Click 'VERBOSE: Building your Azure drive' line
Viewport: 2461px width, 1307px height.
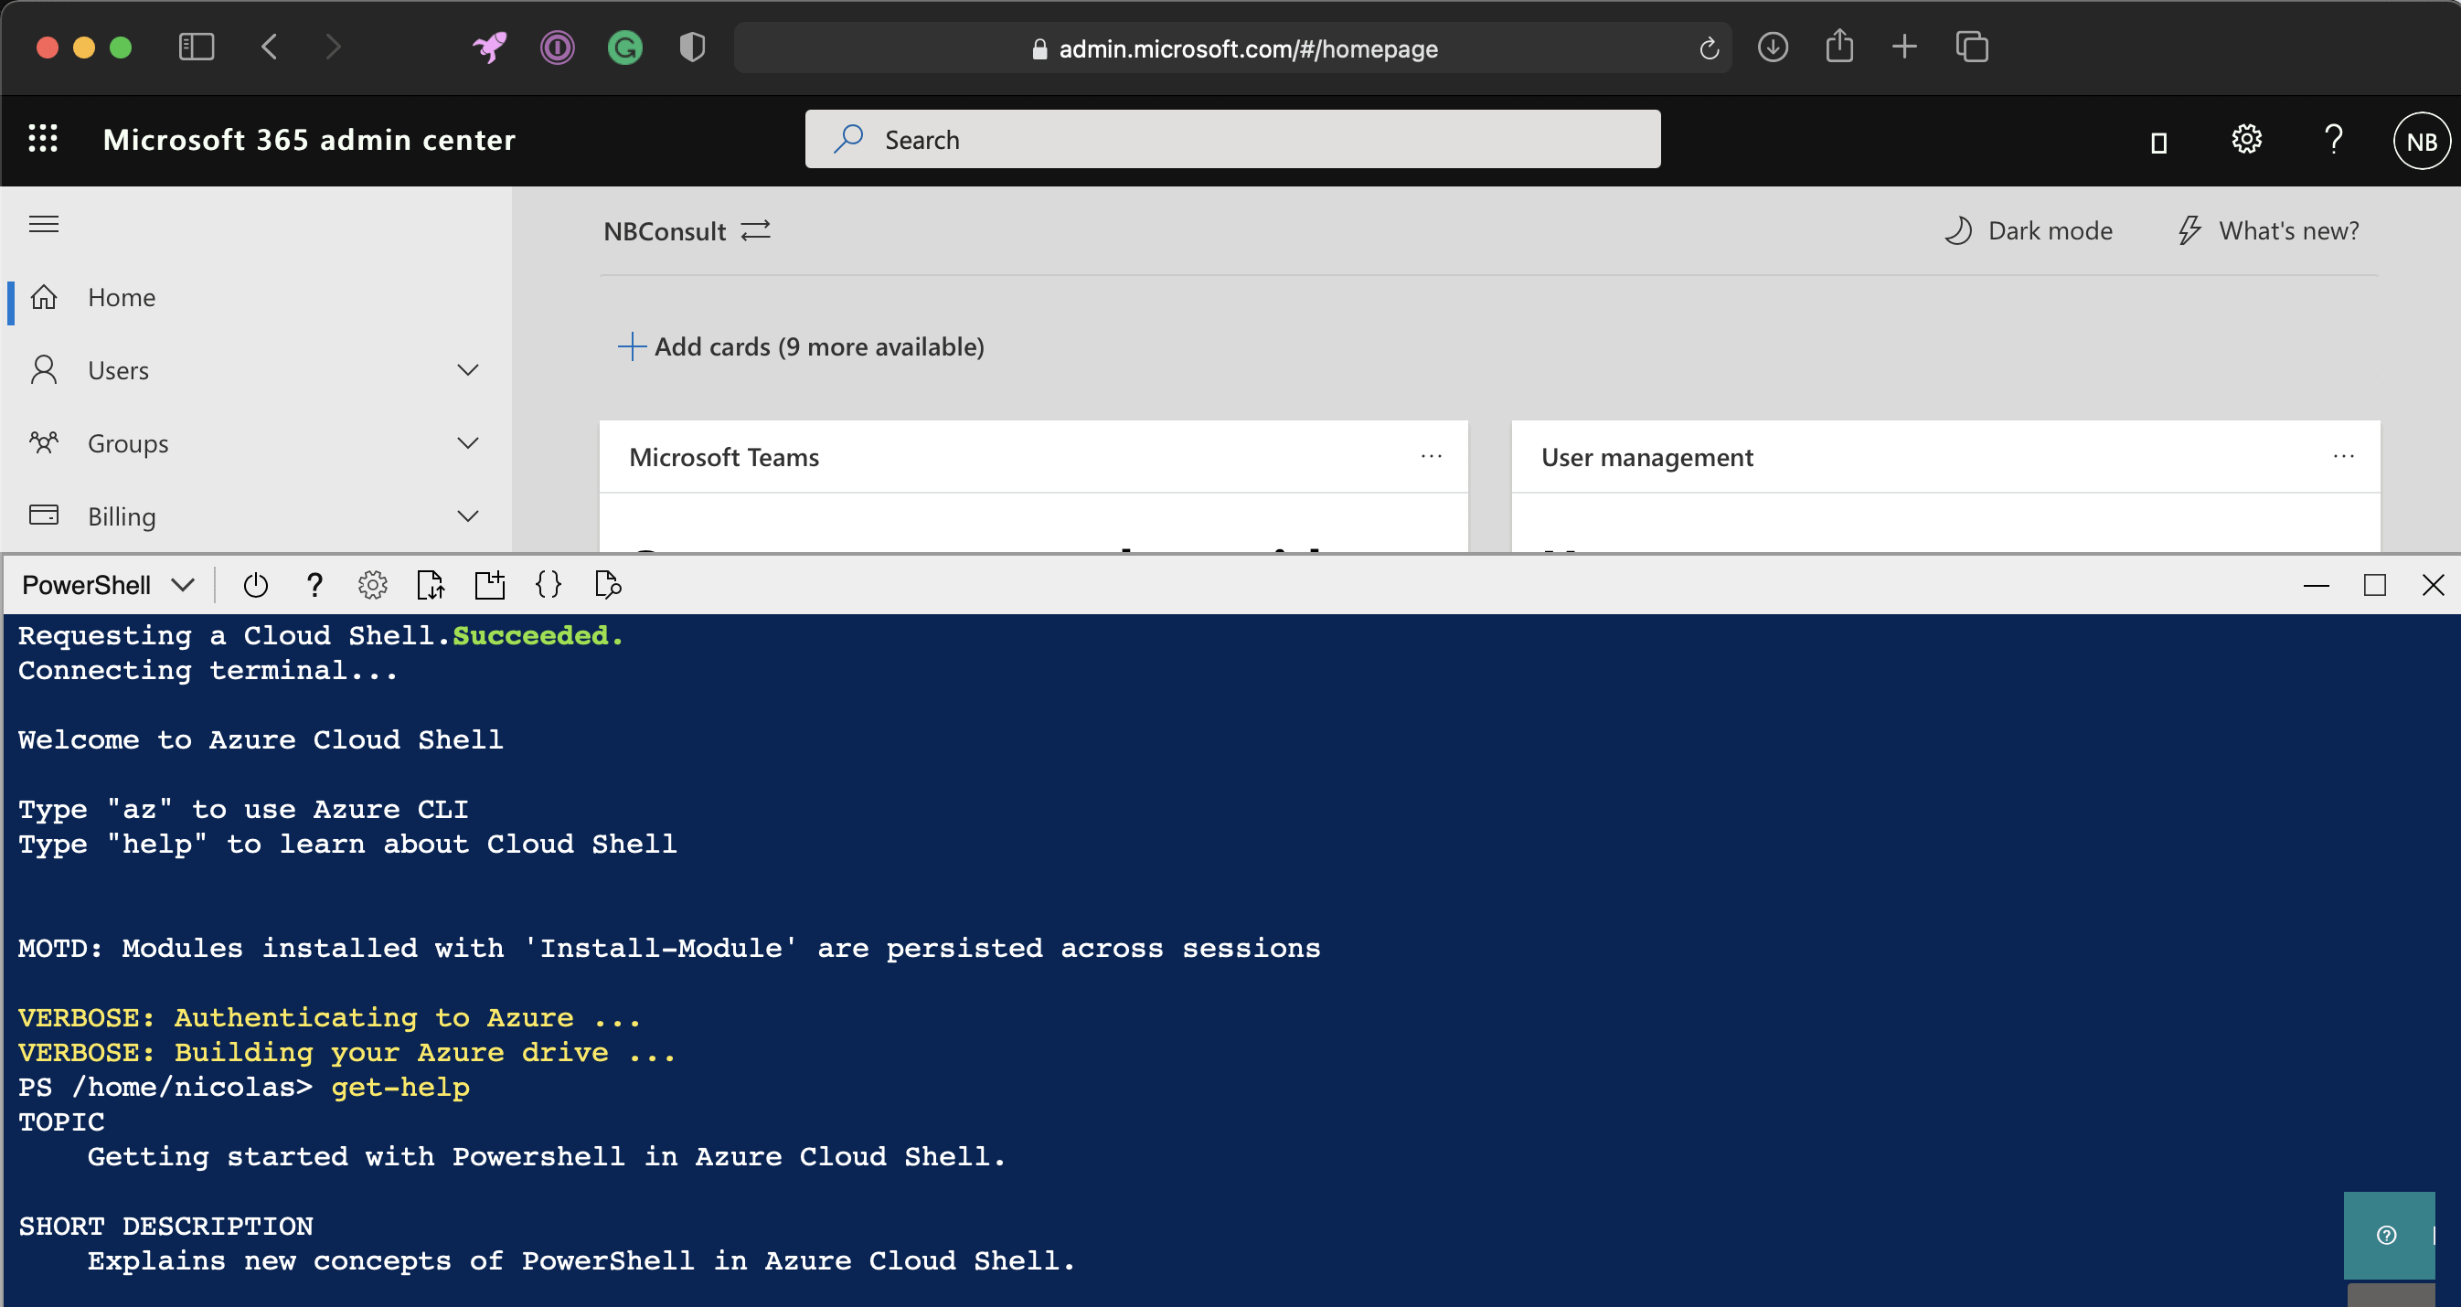346,1052
